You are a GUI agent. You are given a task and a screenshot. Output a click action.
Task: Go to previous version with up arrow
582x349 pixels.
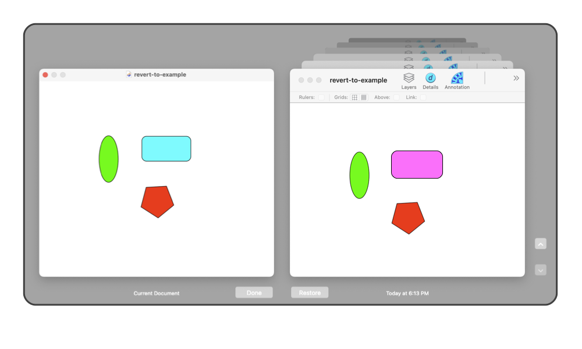click(541, 244)
